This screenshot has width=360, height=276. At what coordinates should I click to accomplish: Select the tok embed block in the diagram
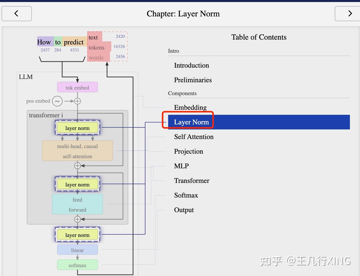point(77,87)
